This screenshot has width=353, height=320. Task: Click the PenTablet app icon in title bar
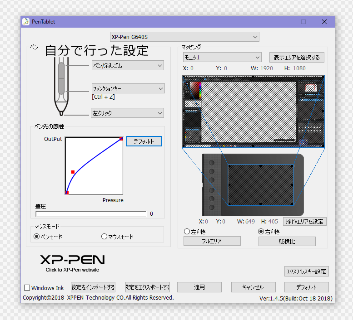[26, 22]
